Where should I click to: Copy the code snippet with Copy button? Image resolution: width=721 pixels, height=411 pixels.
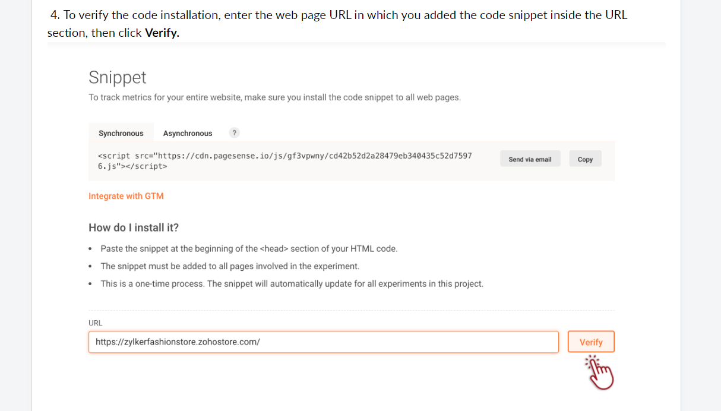pyautogui.click(x=585, y=159)
